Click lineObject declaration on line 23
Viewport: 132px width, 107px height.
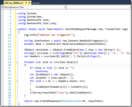pyautogui.click(x=42, y=75)
